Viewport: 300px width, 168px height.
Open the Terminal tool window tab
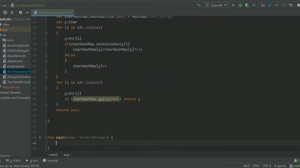click(51, 161)
